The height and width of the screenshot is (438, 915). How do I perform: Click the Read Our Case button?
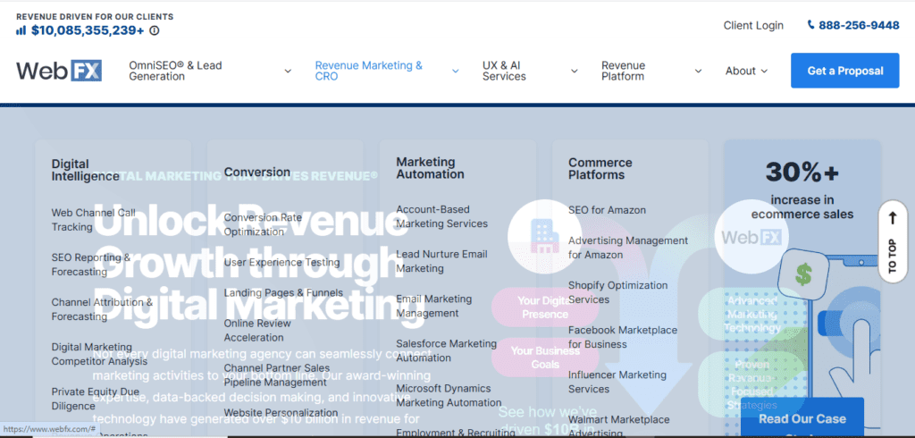pos(802,418)
